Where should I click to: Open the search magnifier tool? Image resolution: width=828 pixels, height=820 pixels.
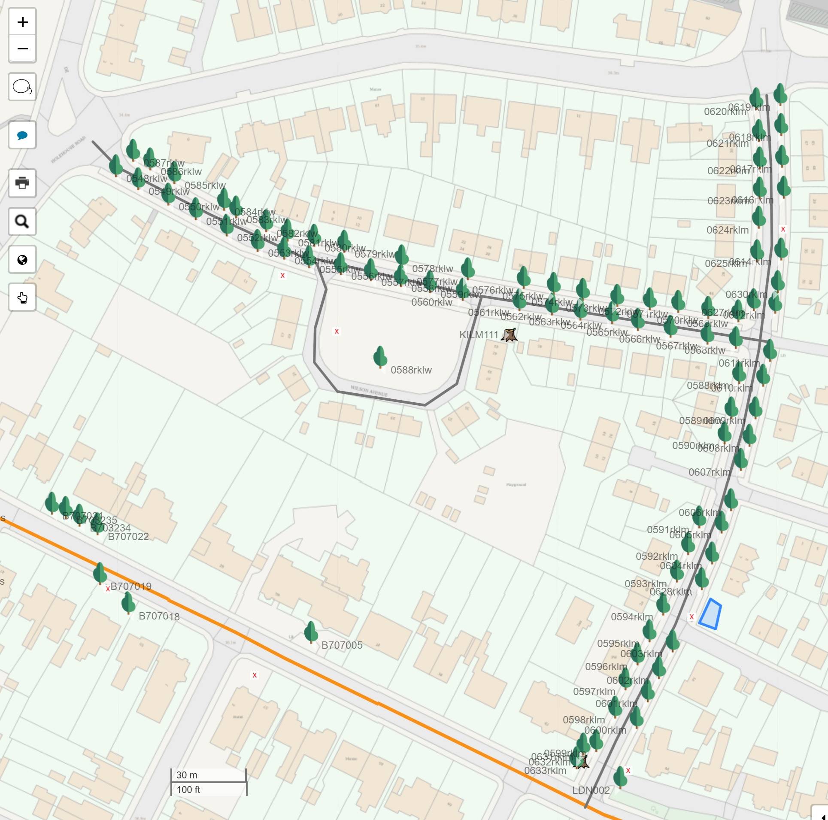[x=22, y=222]
